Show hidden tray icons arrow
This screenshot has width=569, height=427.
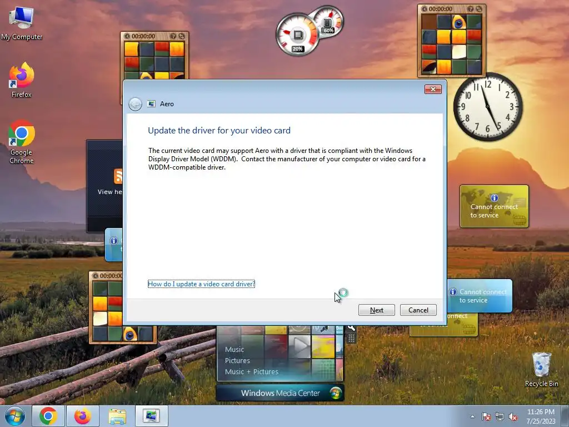tap(472, 416)
